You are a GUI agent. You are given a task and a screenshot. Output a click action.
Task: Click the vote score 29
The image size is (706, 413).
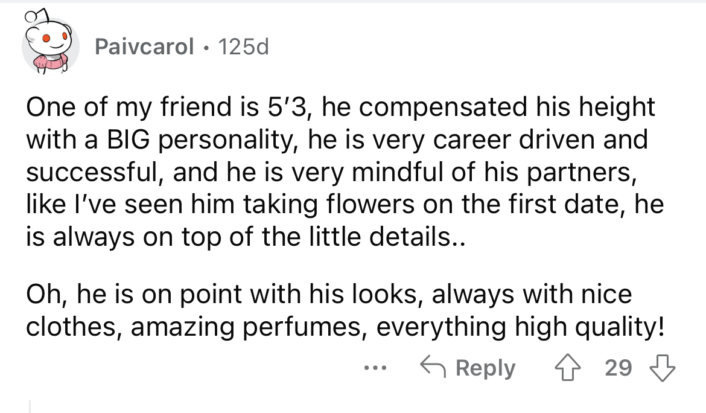[618, 368]
